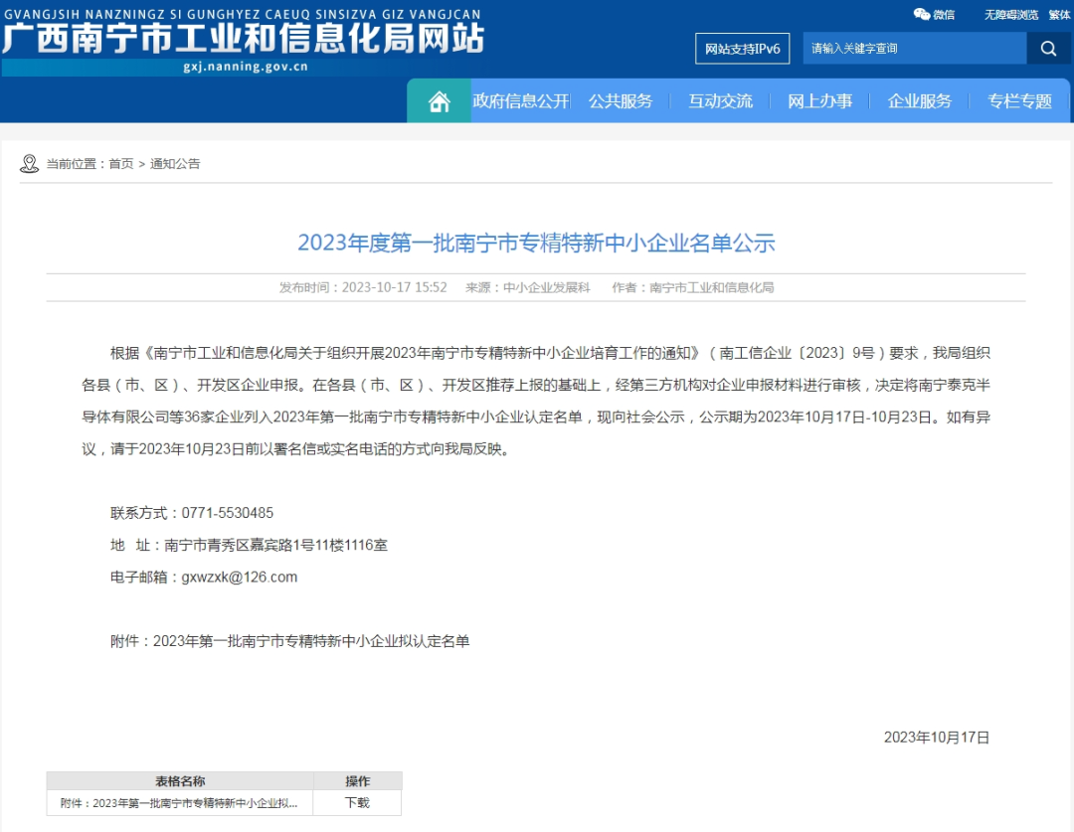
Task: Open 公共服务 menu
Action: pos(621,101)
